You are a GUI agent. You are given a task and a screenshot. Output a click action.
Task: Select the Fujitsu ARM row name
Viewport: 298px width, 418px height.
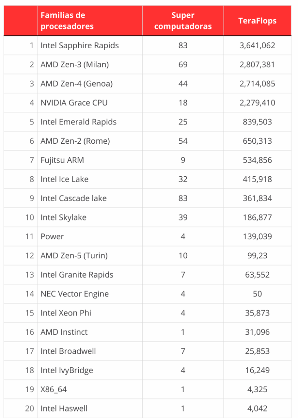tap(62, 160)
